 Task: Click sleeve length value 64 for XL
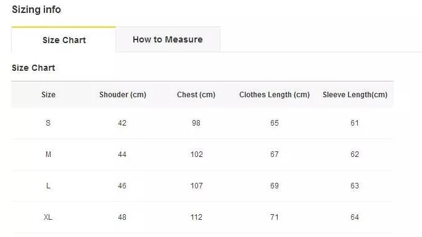[355, 217]
